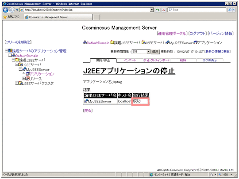Click the アプリケーション icon in the tree

pos(27,74)
